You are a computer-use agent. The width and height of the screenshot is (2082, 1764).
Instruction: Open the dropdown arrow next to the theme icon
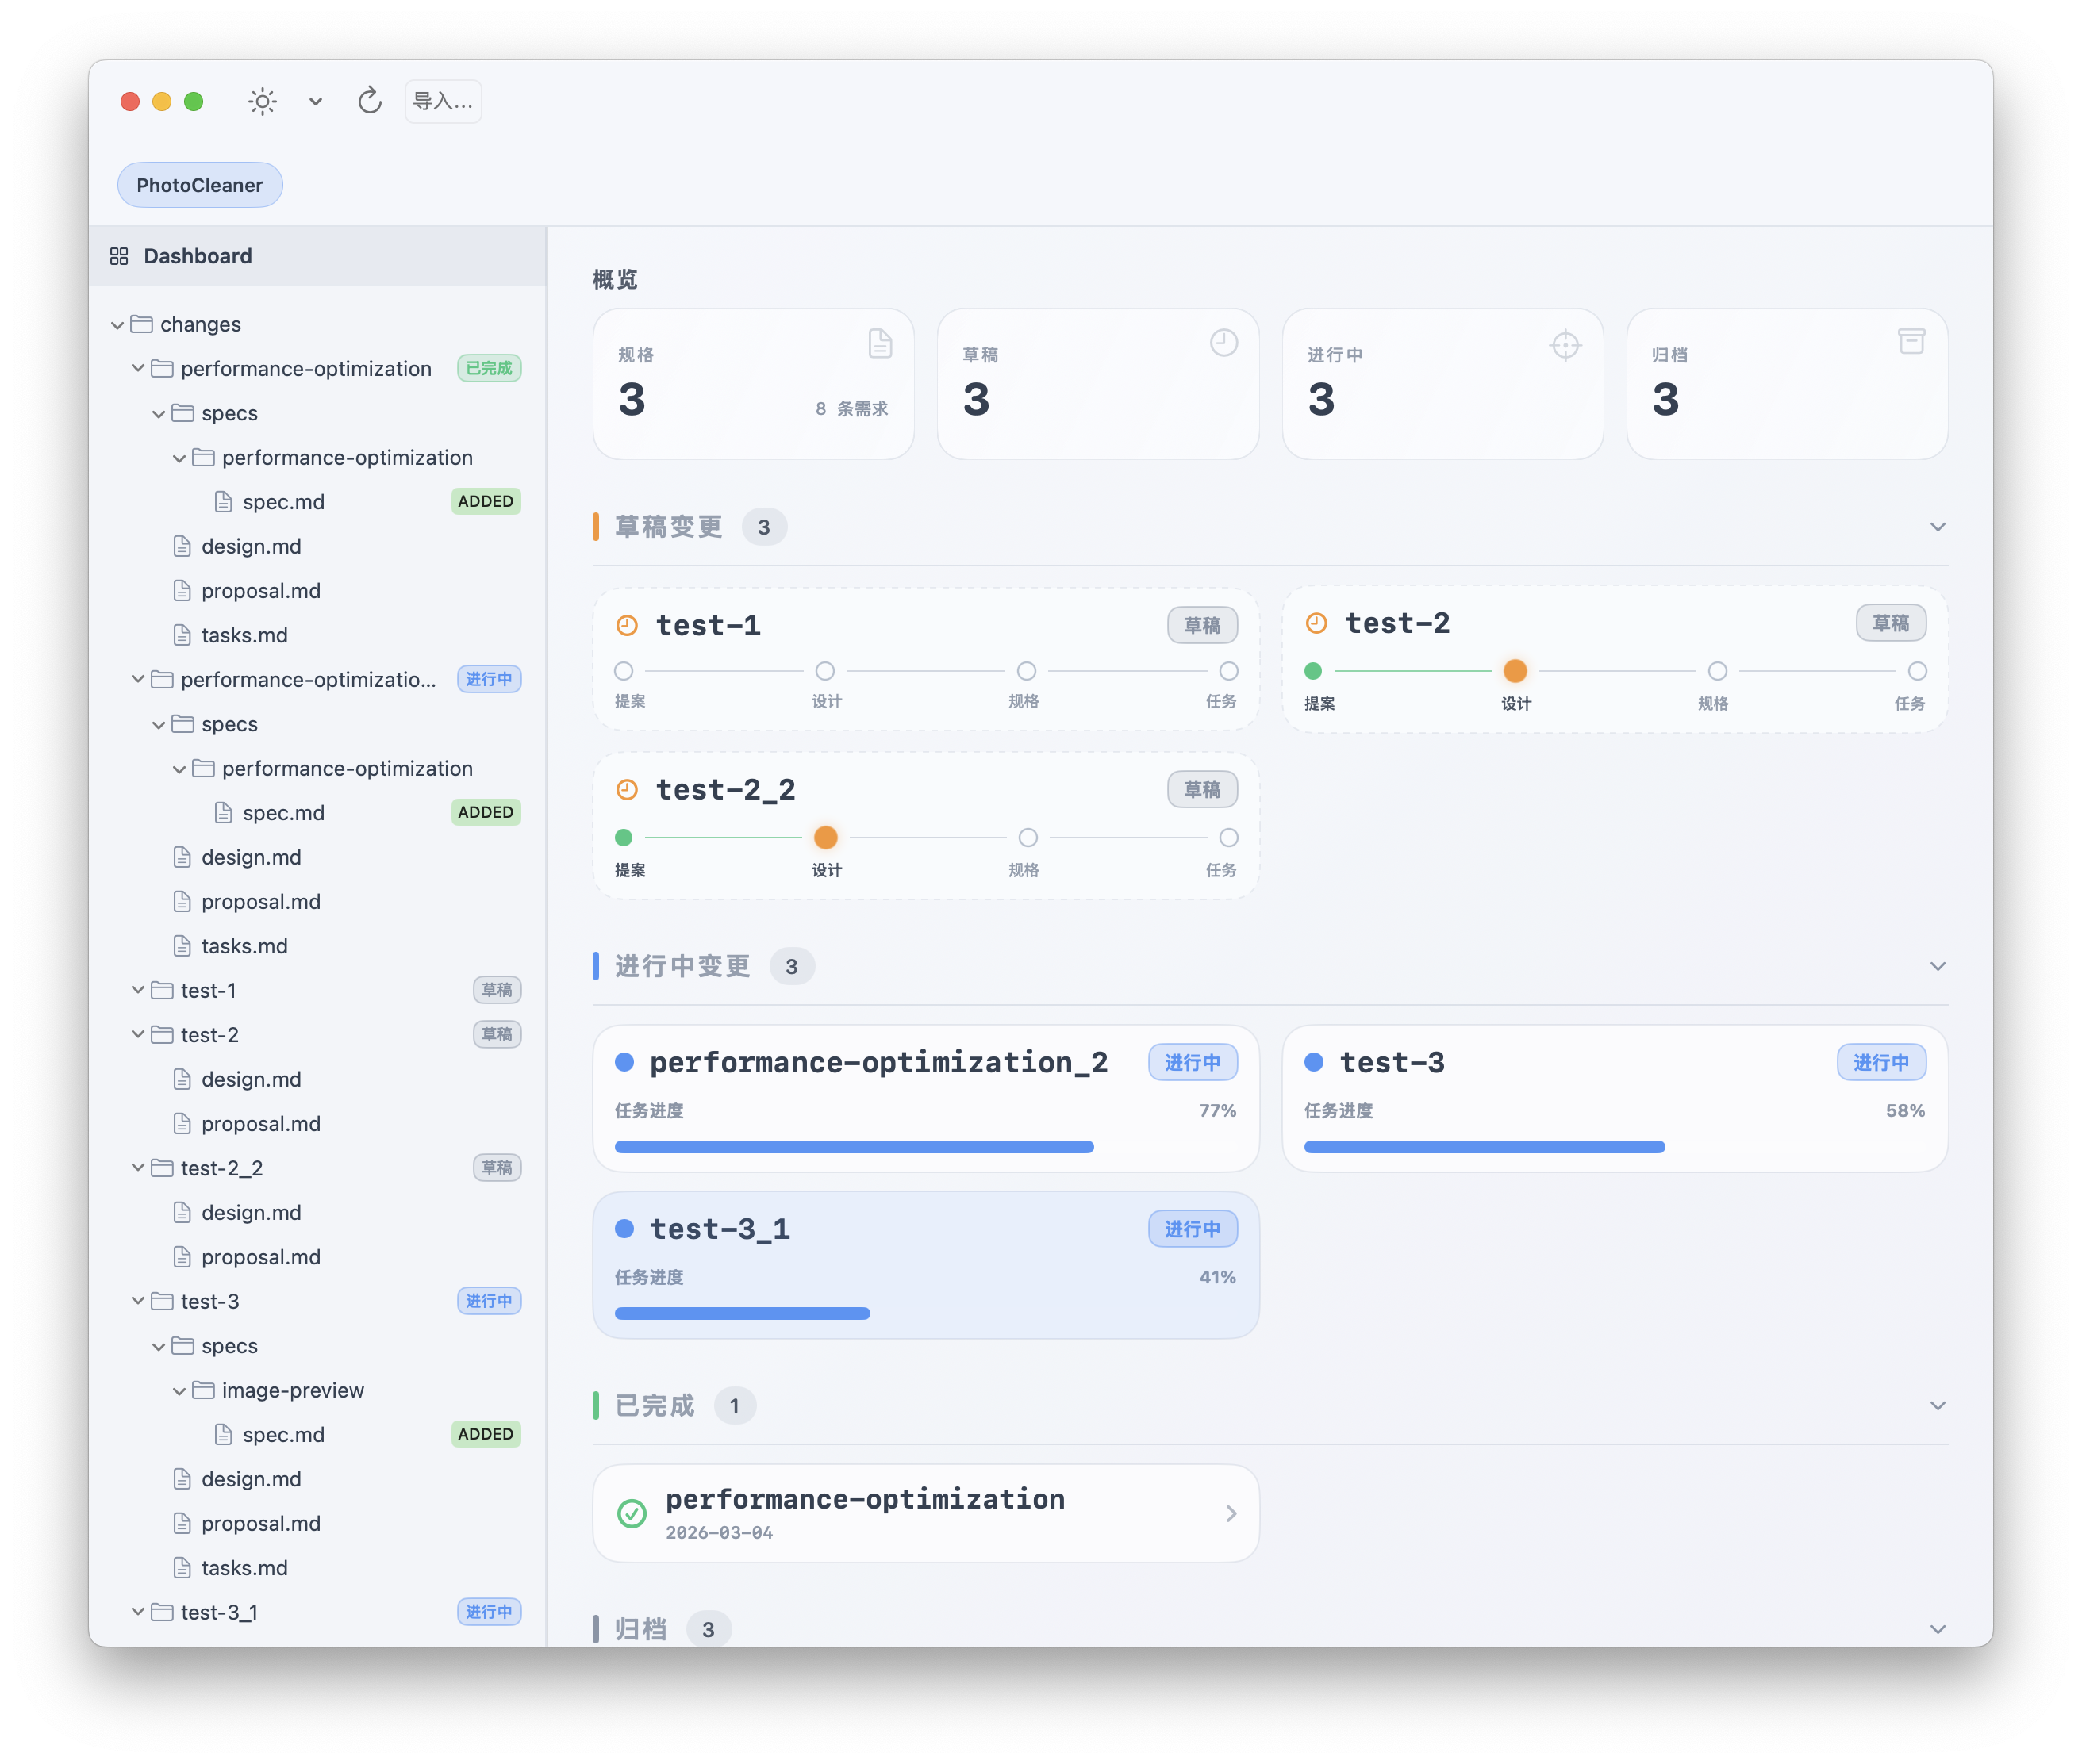click(x=314, y=101)
